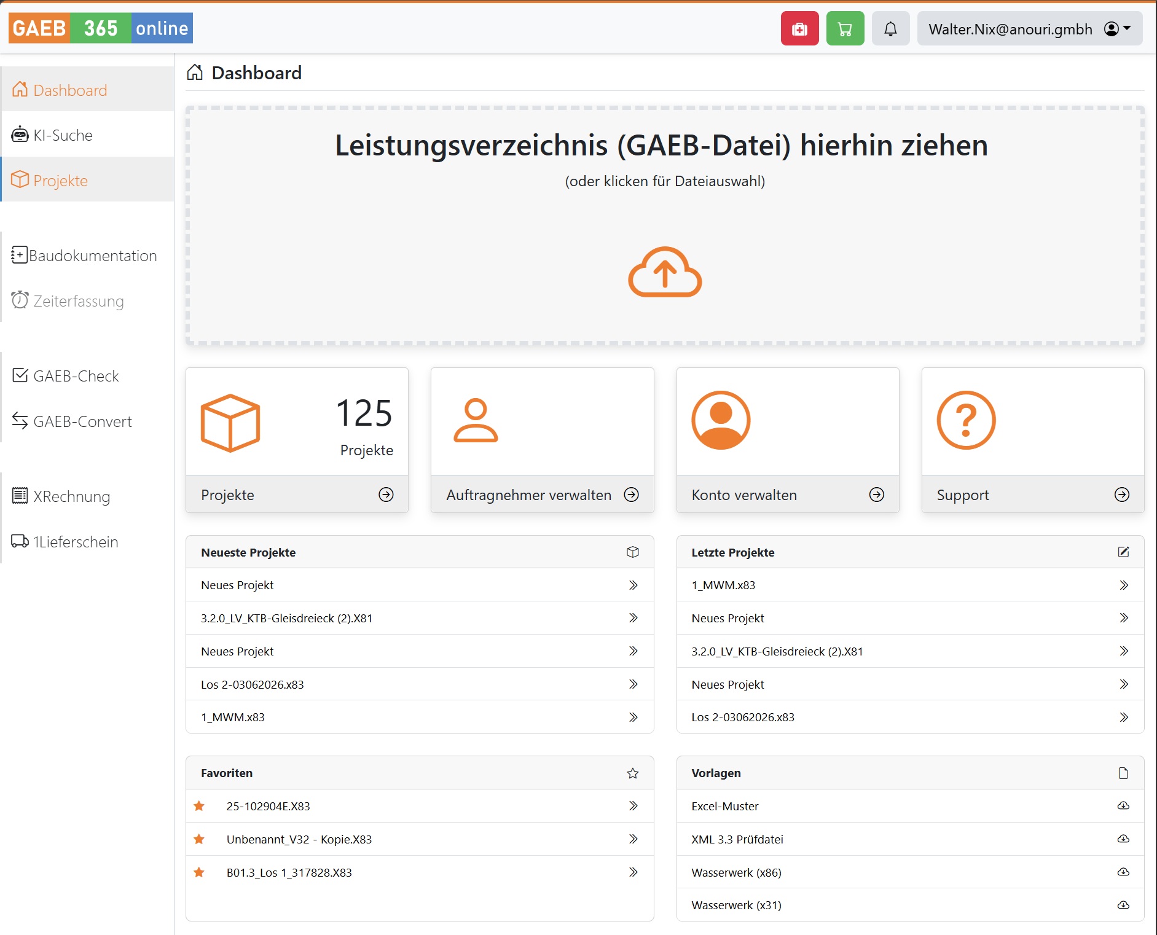Click the arrow circle next to Support
Screen dimensions: 1157x935
click(x=1122, y=495)
